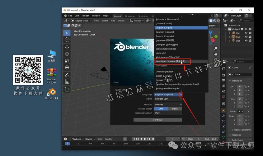
Task: Open the Help menu
Action: tap(106, 16)
